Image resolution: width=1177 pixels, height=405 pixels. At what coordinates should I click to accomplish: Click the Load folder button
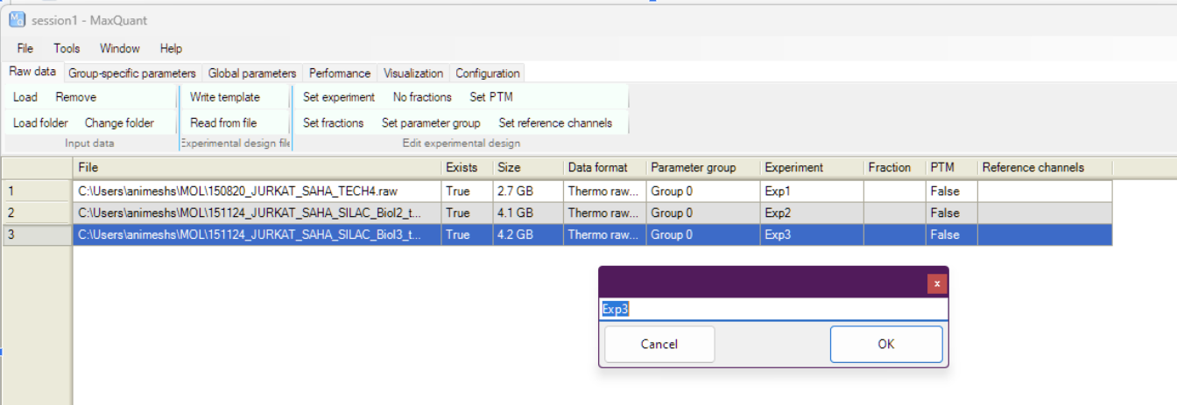40,123
